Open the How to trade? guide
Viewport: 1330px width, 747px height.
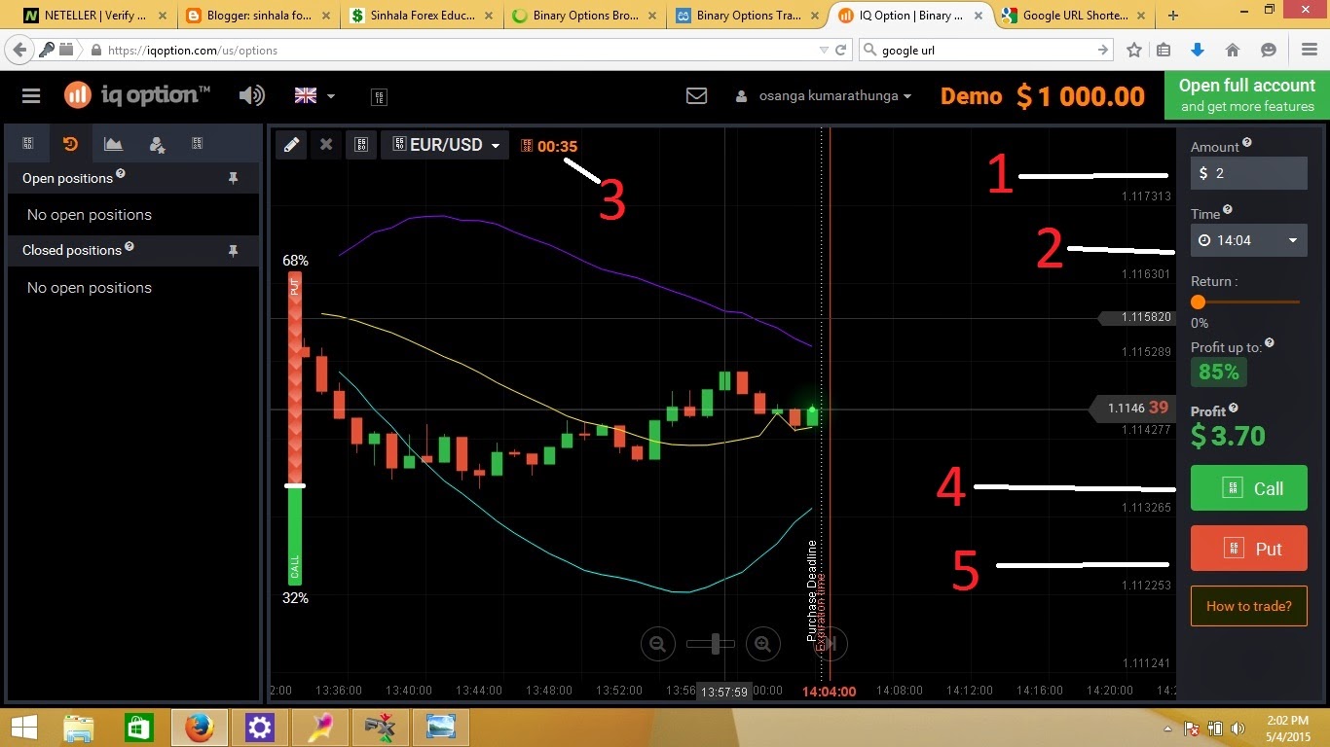click(x=1249, y=606)
